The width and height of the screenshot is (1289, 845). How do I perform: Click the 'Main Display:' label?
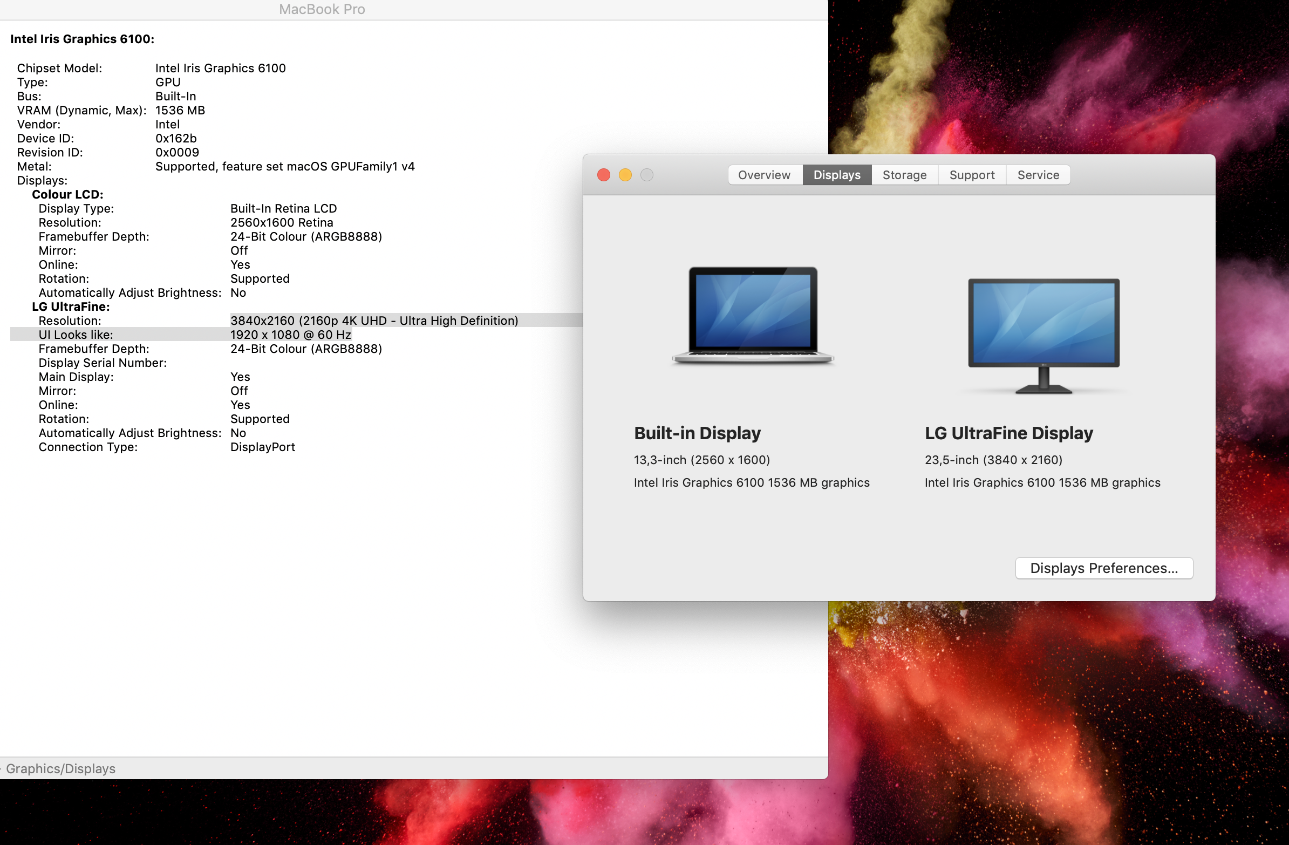(76, 377)
